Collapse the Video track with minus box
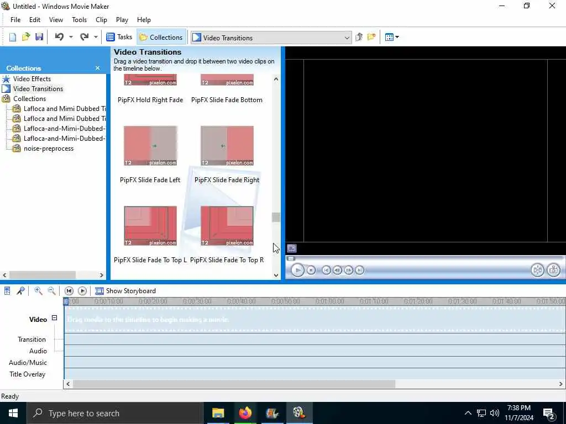This screenshot has height=424, width=566. pyautogui.click(x=54, y=318)
